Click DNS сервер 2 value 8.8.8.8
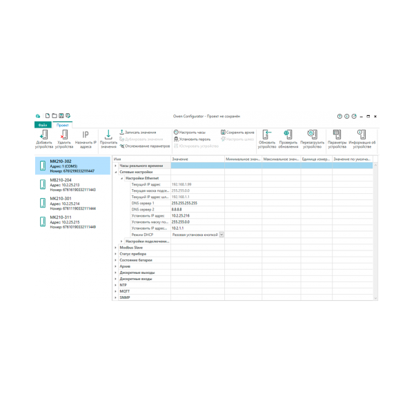Image resolution: width=414 pixels, height=414 pixels. [x=177, y=209]
